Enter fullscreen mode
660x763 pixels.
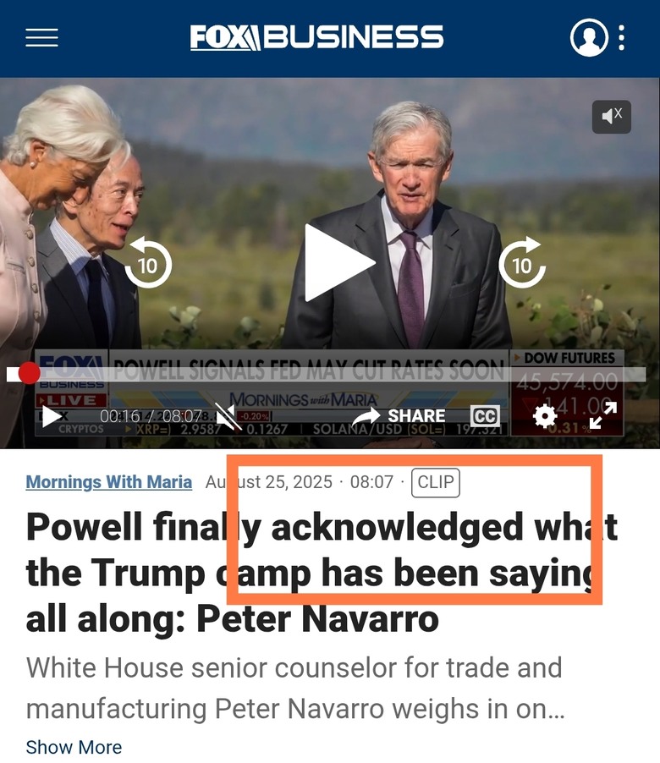[x=603, y=415]
